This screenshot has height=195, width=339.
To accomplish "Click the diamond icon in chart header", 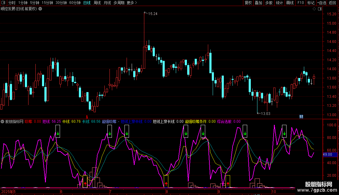I will coord(314,9).
